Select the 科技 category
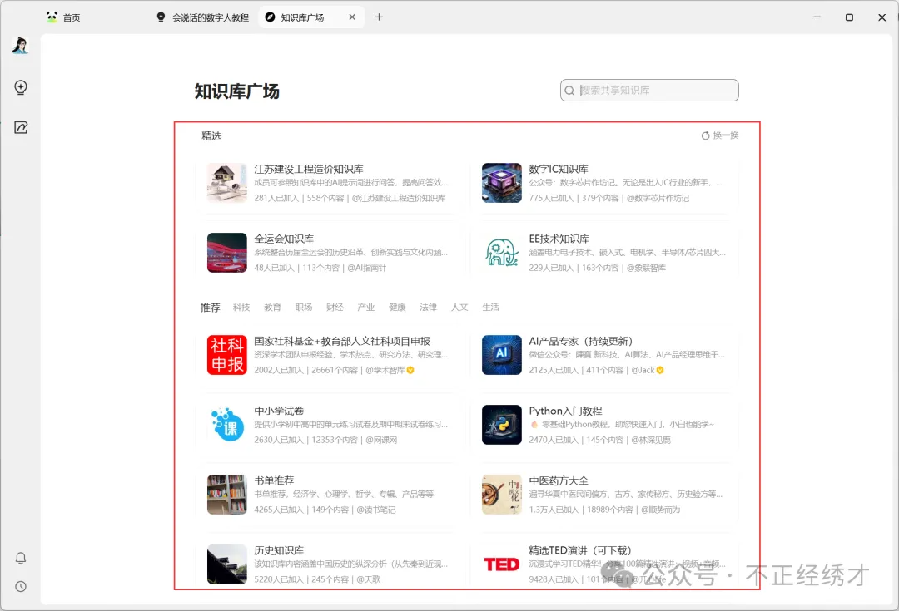 pyautogui.click(x=241, y=308)
